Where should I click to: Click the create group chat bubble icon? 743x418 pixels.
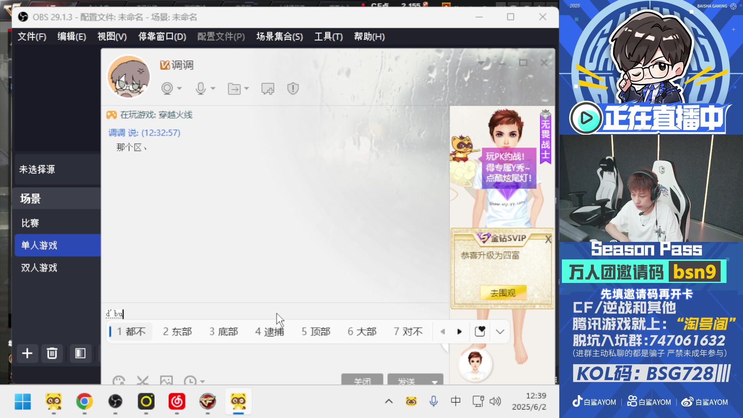tap(268, 89)
